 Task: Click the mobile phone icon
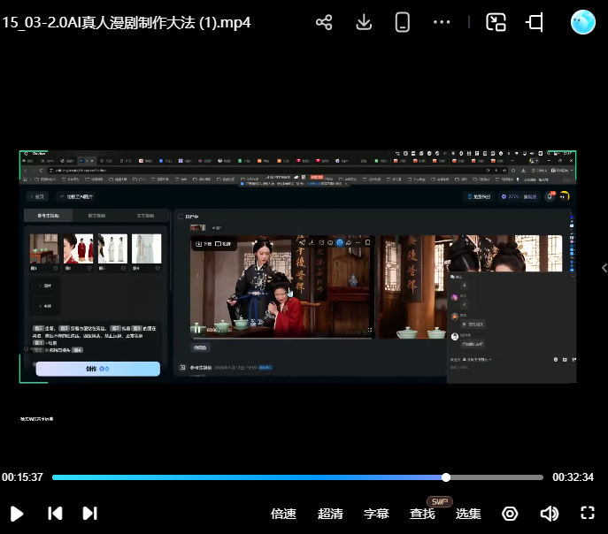403,22
